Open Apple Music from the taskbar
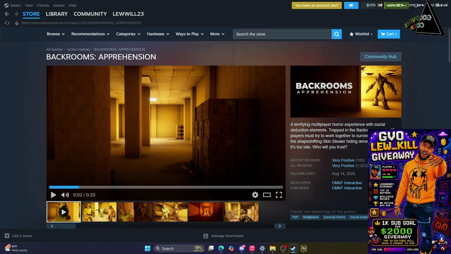 point(252,248)
